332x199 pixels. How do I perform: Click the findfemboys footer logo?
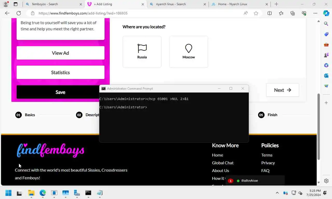[x=50, y=150]
